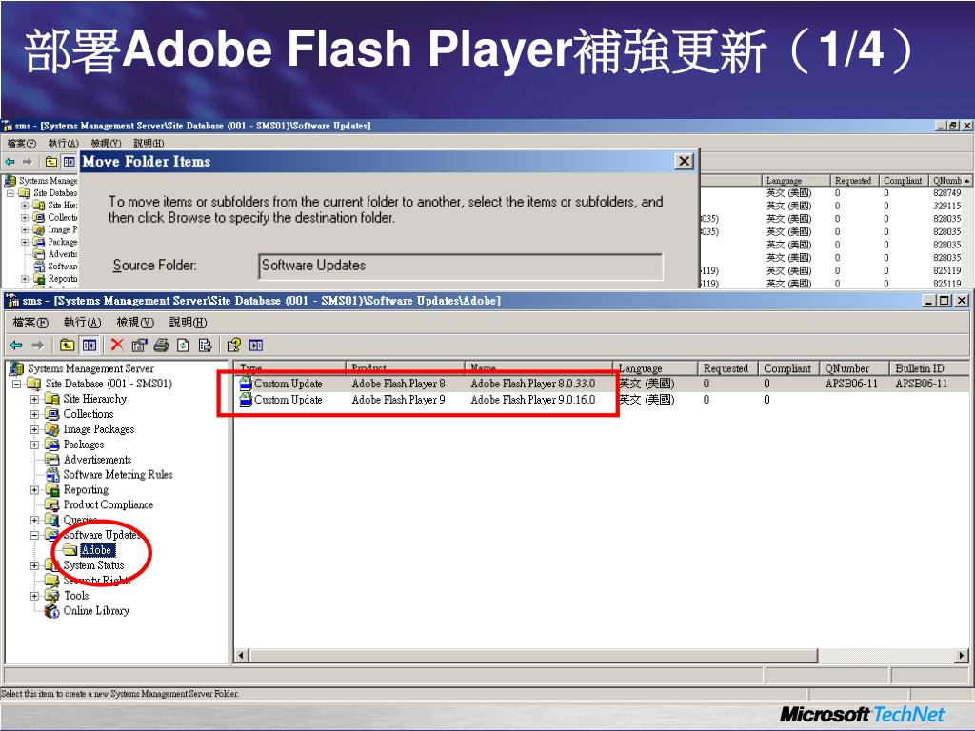Click the Refresh toolbar icon
This screenshot has height=731, width=975.
click(183, 345)
